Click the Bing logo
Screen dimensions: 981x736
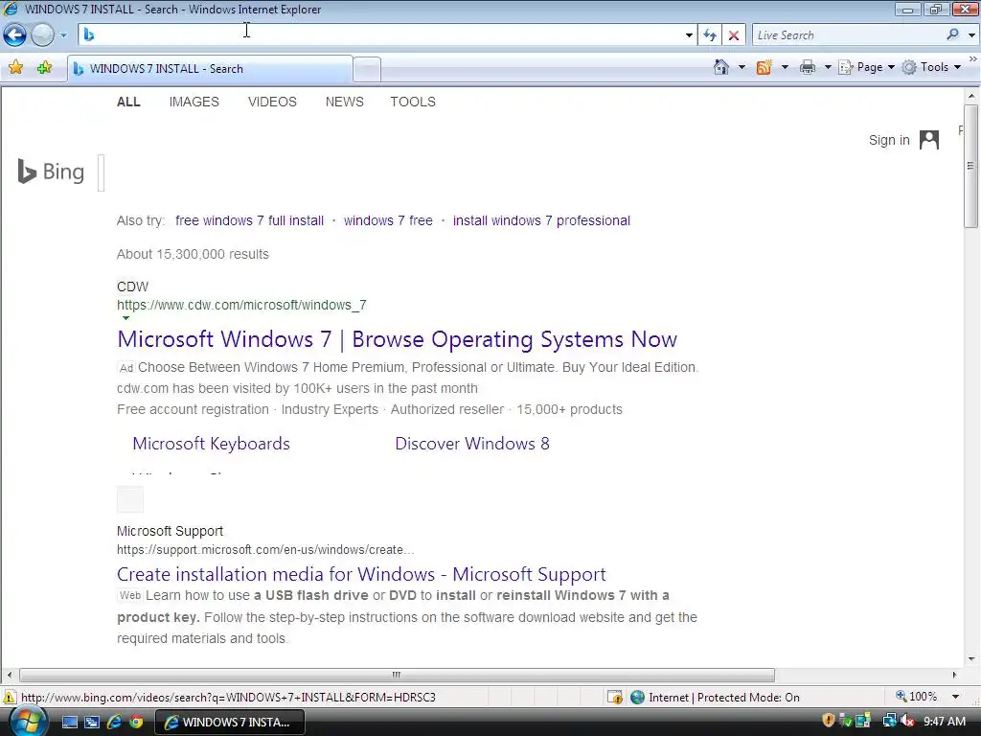[x=52, y=172]
